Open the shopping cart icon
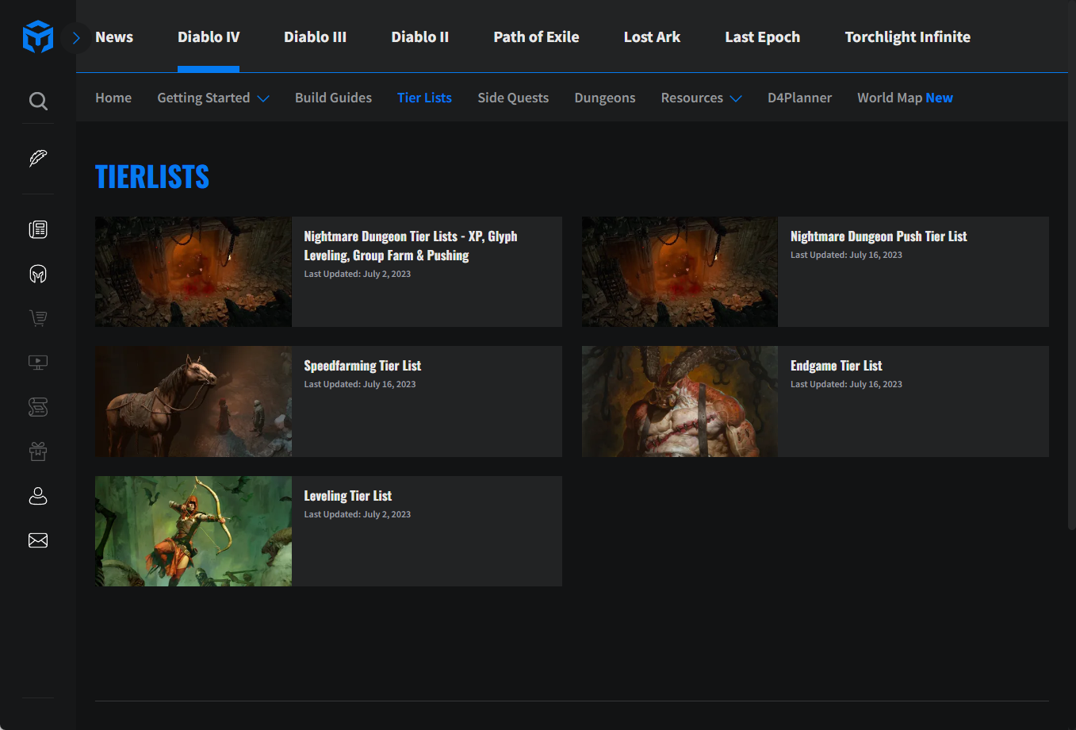Viewport: 1076px width, 730px height. [38, 318]
